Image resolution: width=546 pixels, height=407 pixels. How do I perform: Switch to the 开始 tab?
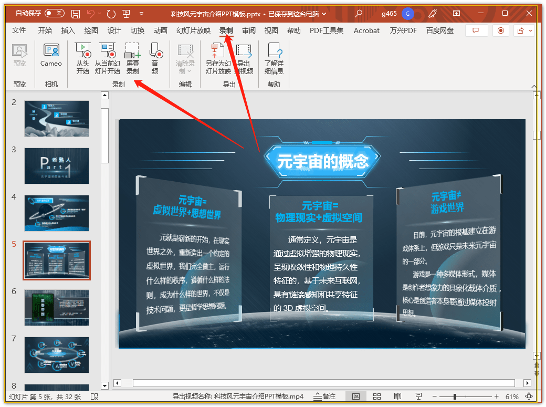tap(45, 30)
